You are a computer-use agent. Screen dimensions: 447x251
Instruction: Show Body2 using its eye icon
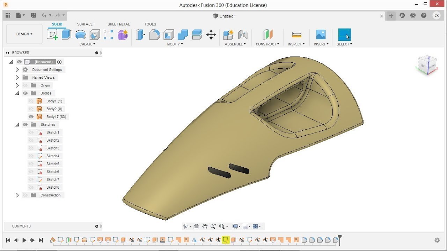click(31, 109)
